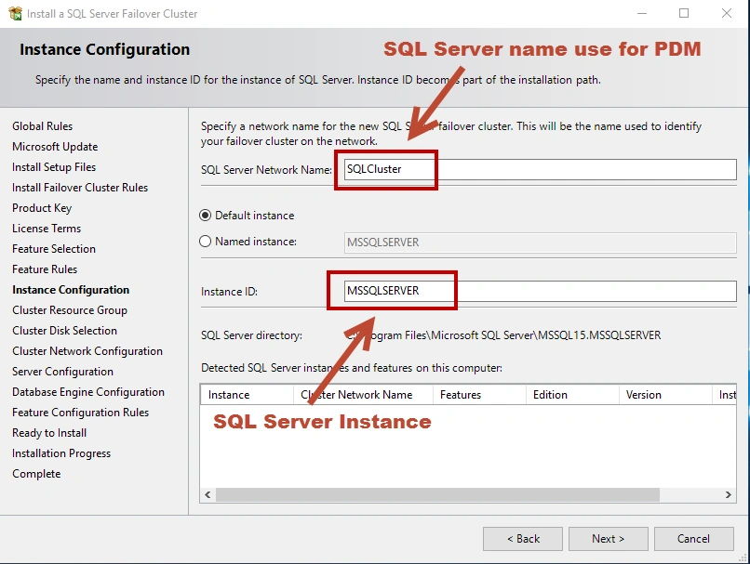Select Server Configuration step in sidebar
The width and height of the screenshot is (750, 564).
coord(62,372)
